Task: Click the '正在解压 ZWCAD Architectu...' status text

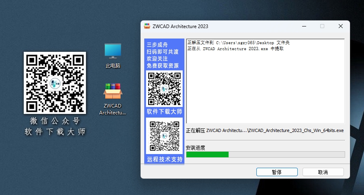Action: point(265,130)
